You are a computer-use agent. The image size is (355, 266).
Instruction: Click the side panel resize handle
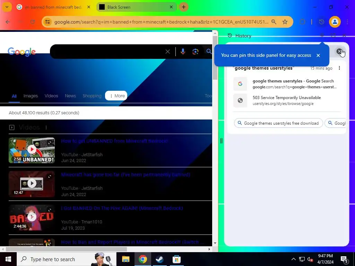coord(221,141)
